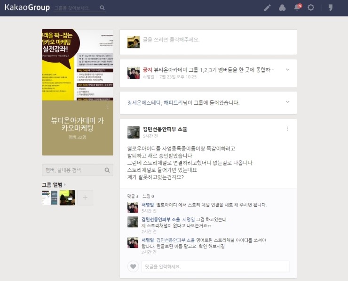This screenshot has width=348, height=281.
Task: Open the 그룹 앨범 section heading
Action: [52, 185]
